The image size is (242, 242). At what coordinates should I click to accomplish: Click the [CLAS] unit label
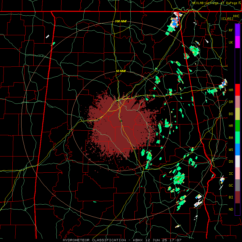coord(227,19)
